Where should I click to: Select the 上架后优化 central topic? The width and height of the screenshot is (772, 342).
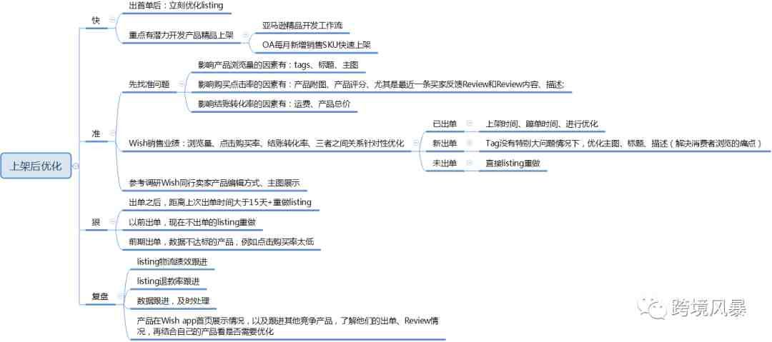click(x=36, y=166)
